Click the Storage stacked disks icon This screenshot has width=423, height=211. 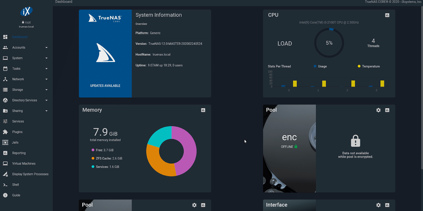5,90
